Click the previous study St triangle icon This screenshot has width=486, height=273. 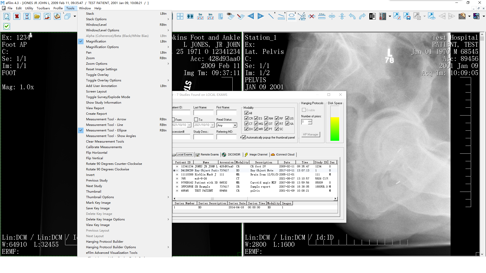tap(251, 16)
